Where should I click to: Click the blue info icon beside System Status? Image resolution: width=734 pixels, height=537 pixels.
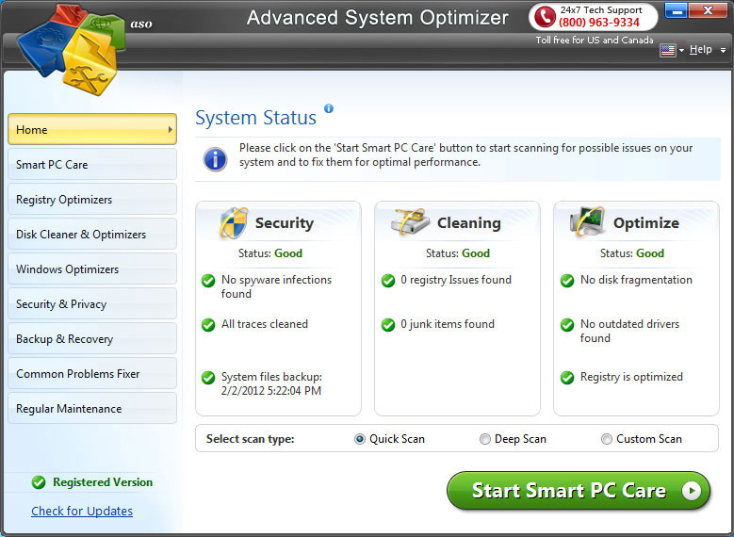329,109
